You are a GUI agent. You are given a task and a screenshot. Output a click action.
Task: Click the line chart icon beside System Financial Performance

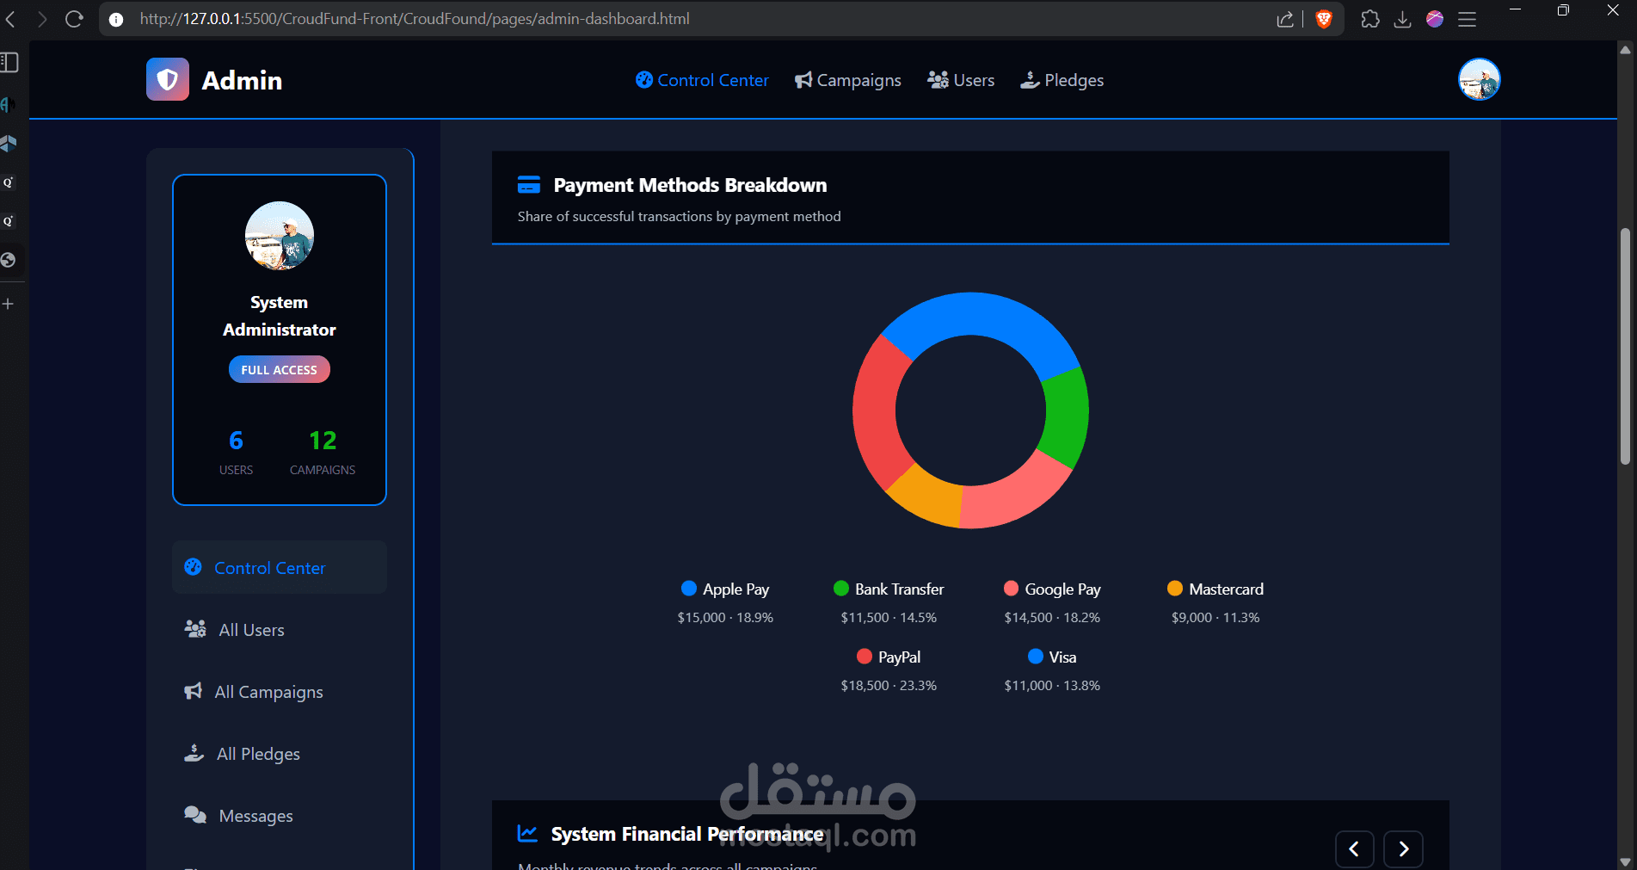pos(527,833)
